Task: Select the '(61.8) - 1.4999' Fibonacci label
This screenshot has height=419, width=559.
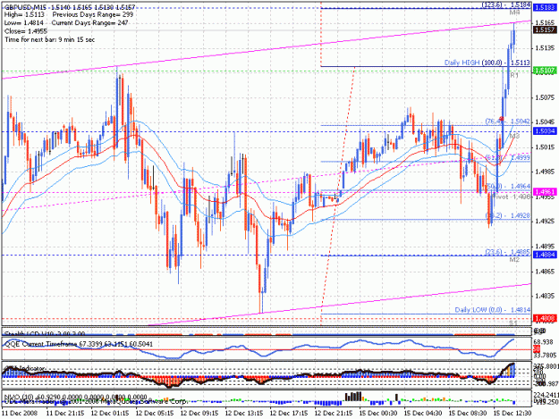Action: tap(508, 158)
